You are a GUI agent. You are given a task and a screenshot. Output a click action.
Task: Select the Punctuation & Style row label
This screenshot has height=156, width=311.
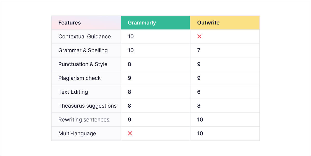coord(83,64)
